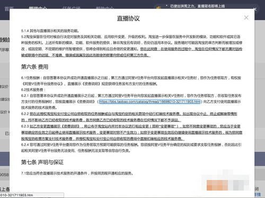Image resolution: width=265 pixels, height=198 pixels.
Task: Open 管理中心 in the background navigation
Action: (x=38, y=8)
